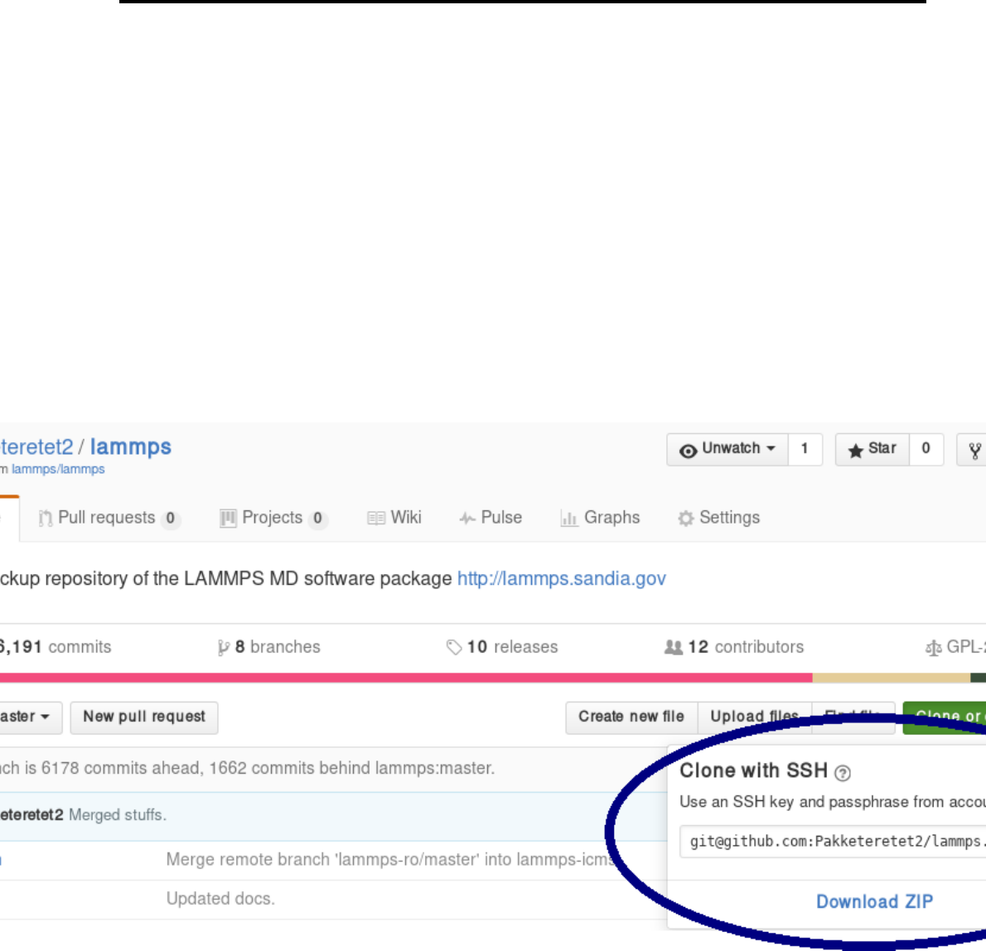View the 8 branches link

(x=268, y=647)
